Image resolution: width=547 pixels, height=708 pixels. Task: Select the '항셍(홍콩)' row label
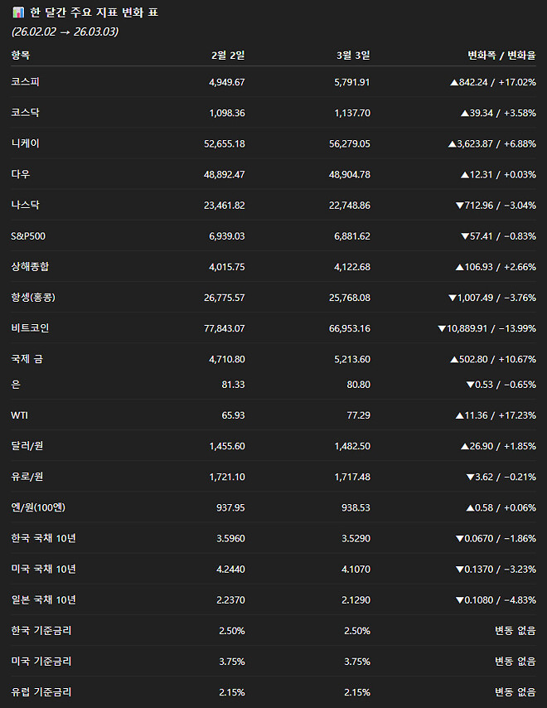pos(33,297)
